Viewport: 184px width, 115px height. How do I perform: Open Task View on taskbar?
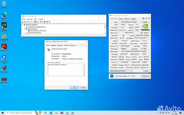tap(45, 113)
